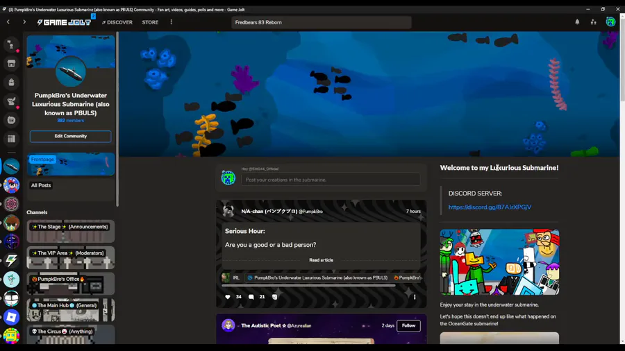
Task: Open The Autistic Poet's avatar
Action: (228, 325)
